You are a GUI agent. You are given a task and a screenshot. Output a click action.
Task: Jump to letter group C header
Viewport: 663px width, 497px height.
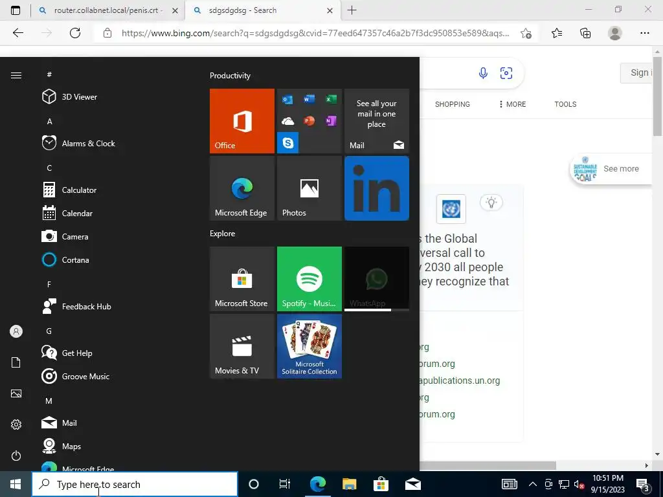click(49, 168)
